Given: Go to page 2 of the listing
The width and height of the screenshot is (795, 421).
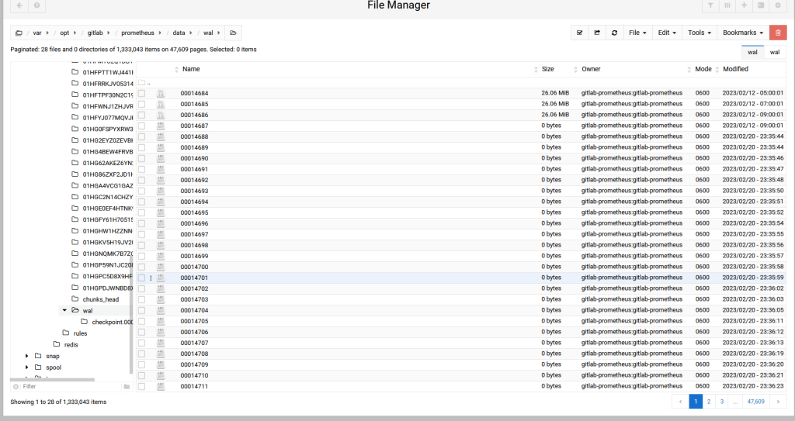Looking at the screenshot, I should point(709,402).
